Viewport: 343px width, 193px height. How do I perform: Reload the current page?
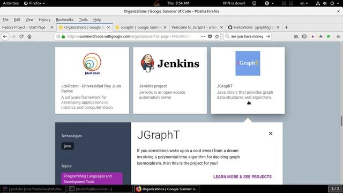(x=21, y=36)
